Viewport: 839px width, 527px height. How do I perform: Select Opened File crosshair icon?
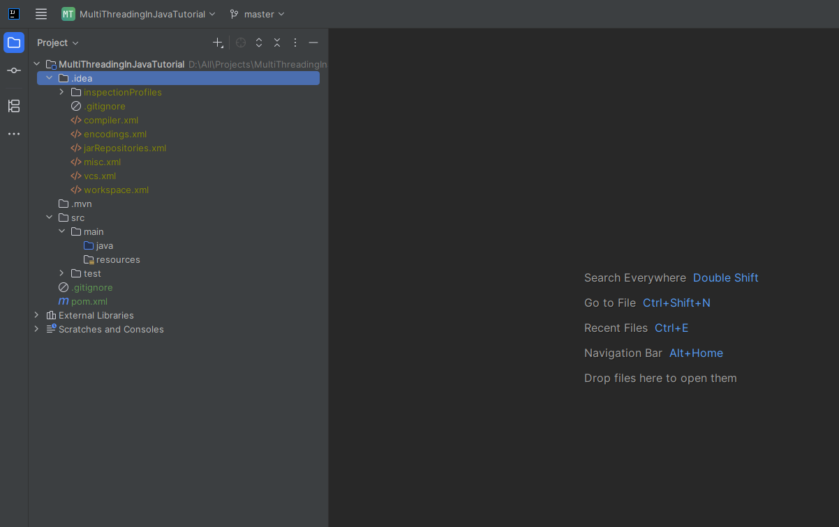pos(241,43)
